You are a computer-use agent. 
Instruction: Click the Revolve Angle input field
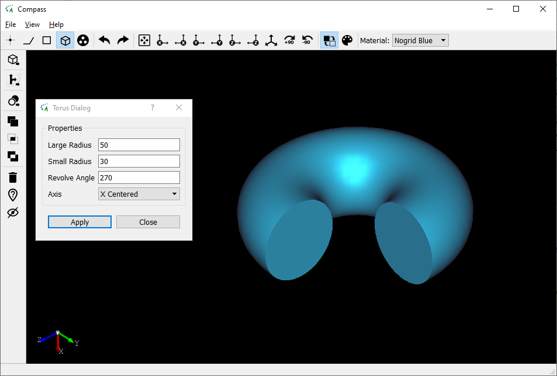[139, 177]
